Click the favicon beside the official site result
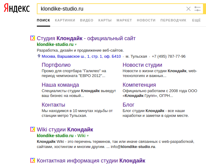 coord(33,38)
